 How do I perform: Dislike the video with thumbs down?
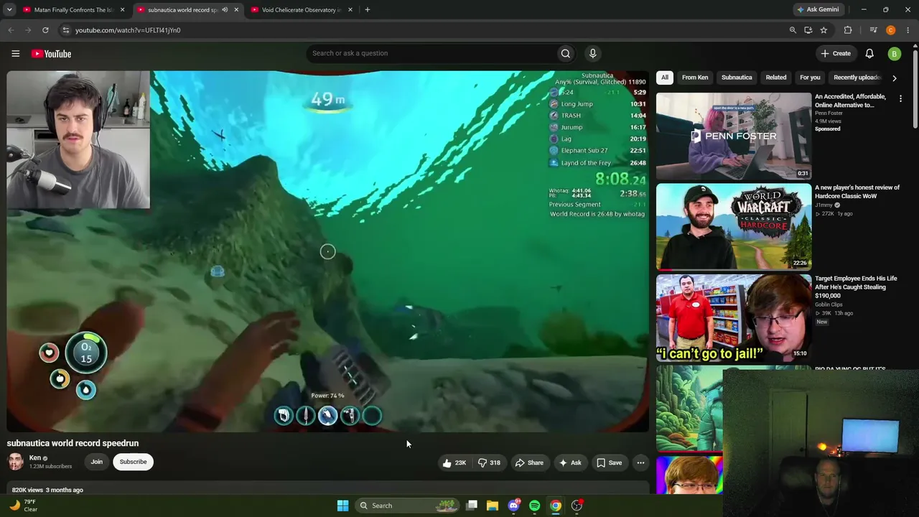[490, 463]
